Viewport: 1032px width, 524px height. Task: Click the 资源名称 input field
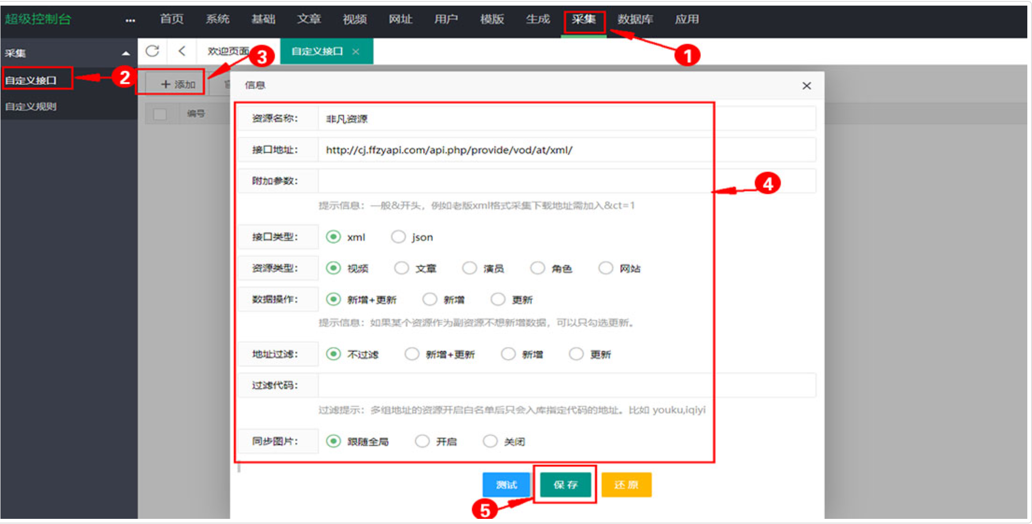(x=567, y=119)
